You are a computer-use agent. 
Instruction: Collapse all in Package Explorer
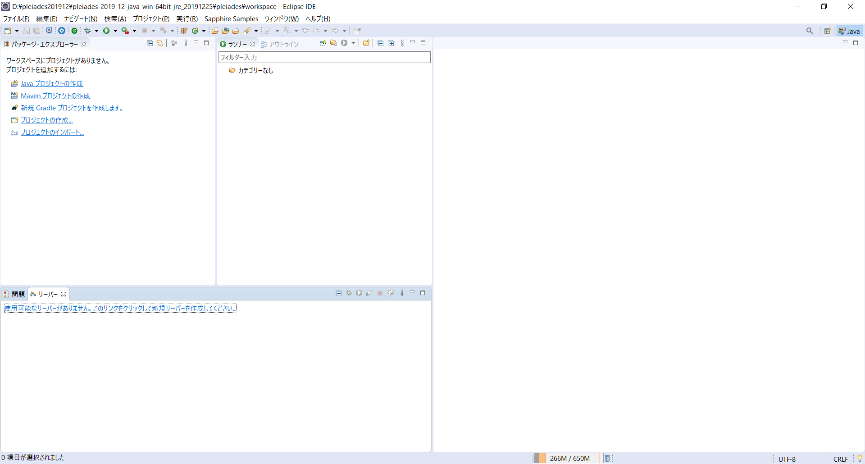point(150,43)
